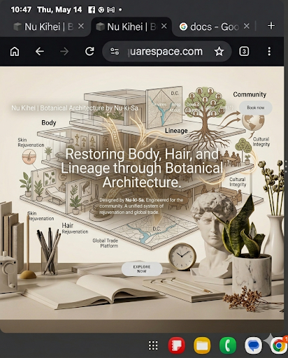Reload the current Squarespace page
Image resolution: width=288 pixels, height=358 pixels.
point(89,51)
